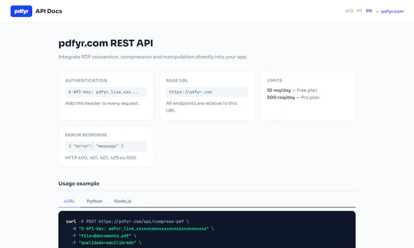
Task: Click the ERROR RESPONSE card heading
Action: coord(86,135)
